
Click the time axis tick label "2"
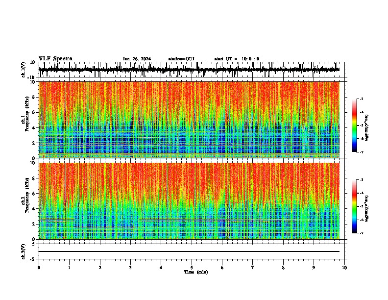(100, 268)
